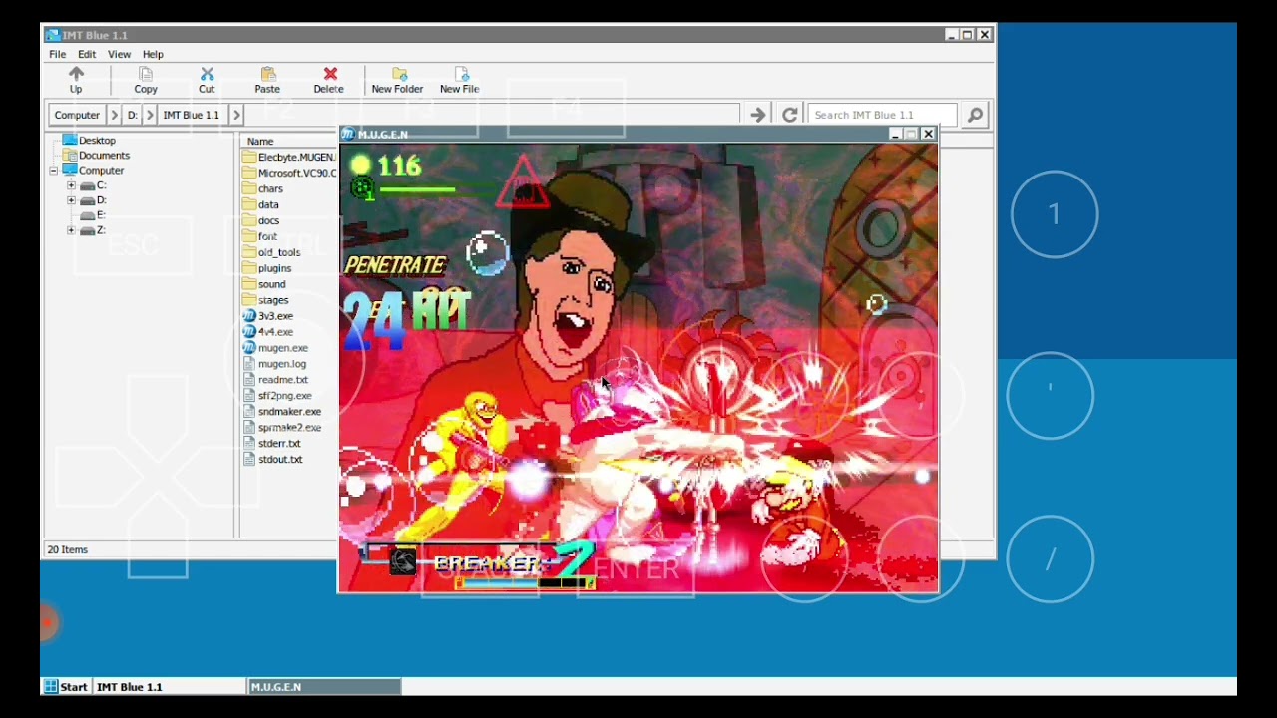Sort files by Name column header
Screen dimensions: 1277x718
click(261, 141)
